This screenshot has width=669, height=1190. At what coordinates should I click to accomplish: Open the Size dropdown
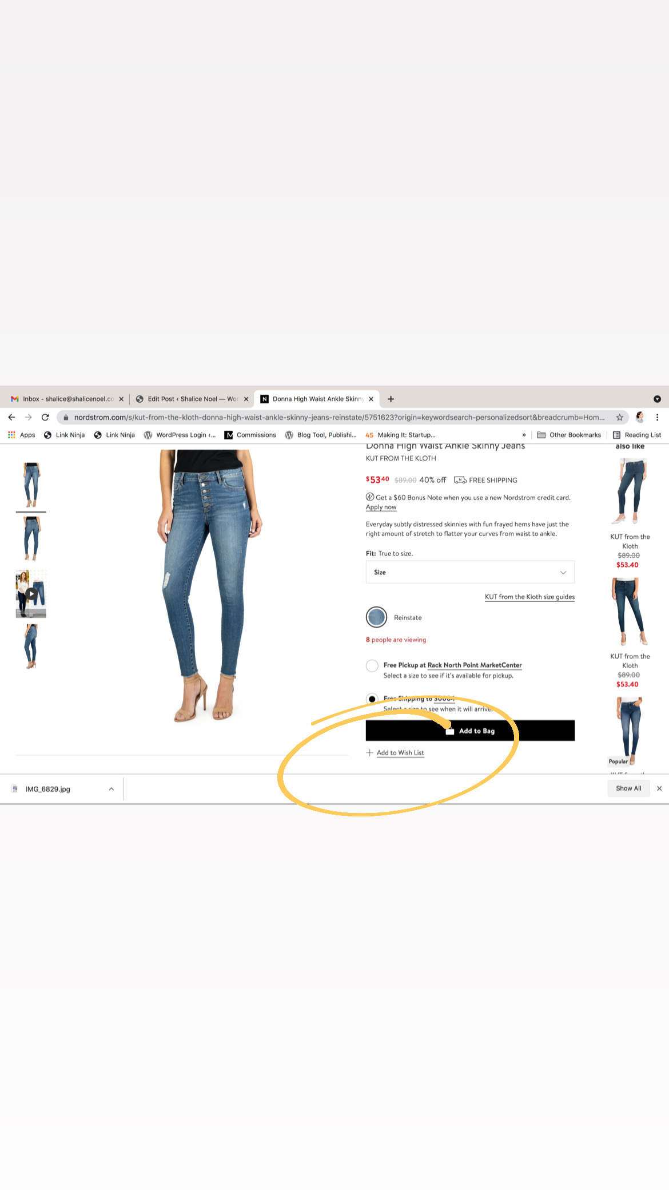[470, 572]
